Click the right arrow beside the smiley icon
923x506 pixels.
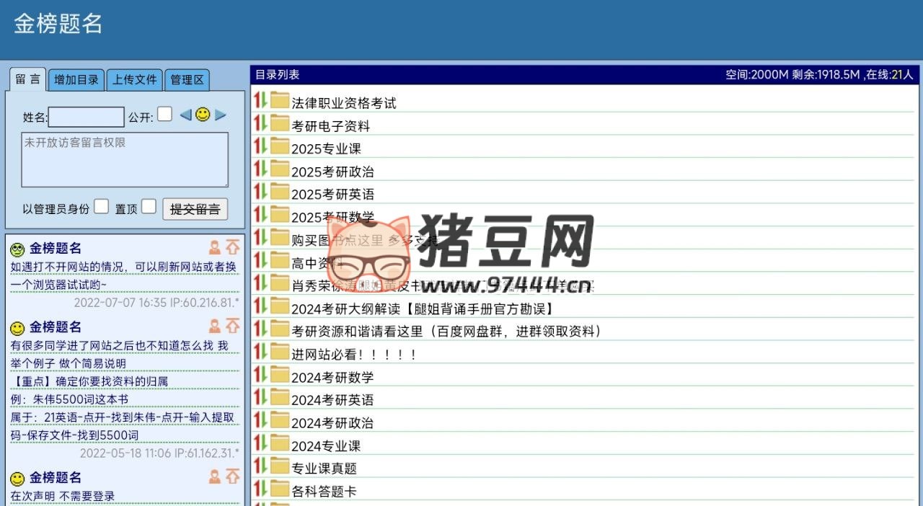click(218, 114)
